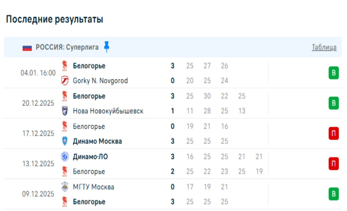347x211 pixels.
Task: Click the Russian flag icon
Action: (27, 48)
